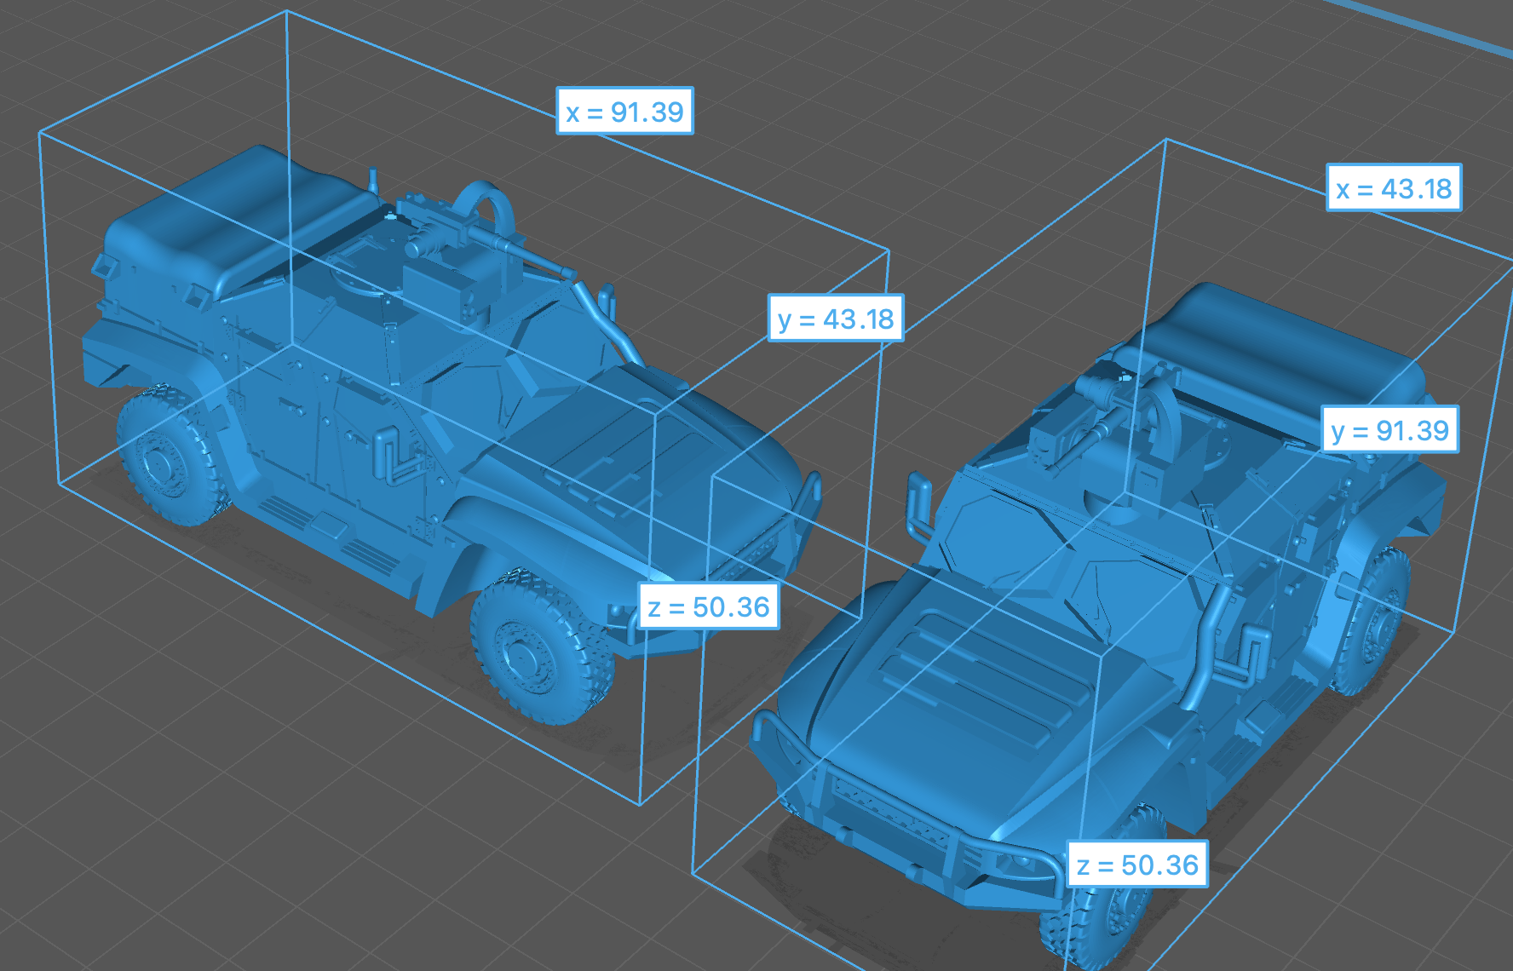
Task: Click the left vehicle's roof gun turret
Action: point(464,247)
